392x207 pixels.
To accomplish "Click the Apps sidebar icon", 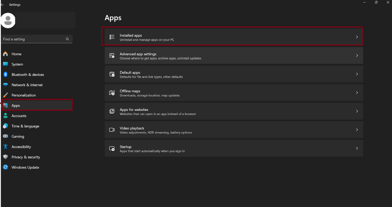I will tap(5, 105).
